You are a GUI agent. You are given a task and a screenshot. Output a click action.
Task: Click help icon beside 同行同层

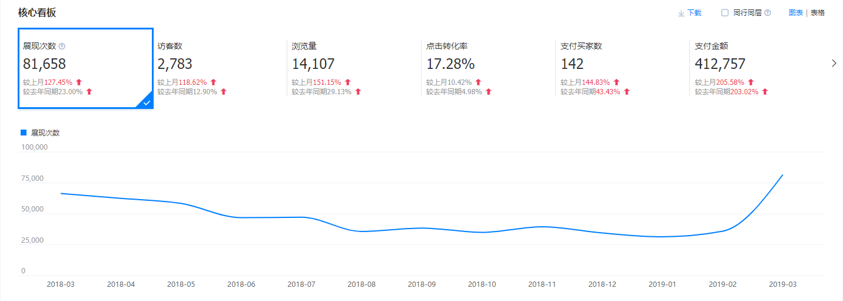[x=768, y=13]
